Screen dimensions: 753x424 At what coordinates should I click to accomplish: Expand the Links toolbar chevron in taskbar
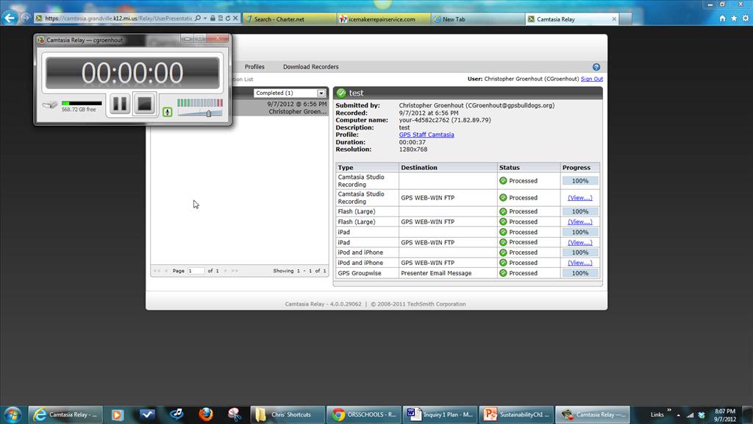[x=669, y=410]
